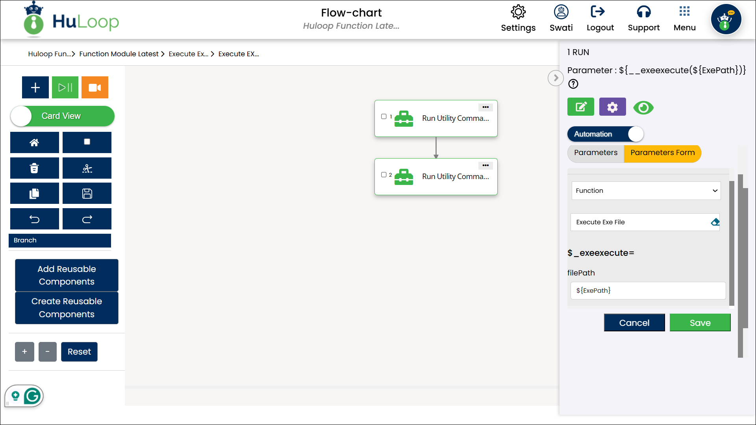Viewport: 756px width, 425px height.
Task: Click the orange video record icon
Action: click(x=94, y=87)
